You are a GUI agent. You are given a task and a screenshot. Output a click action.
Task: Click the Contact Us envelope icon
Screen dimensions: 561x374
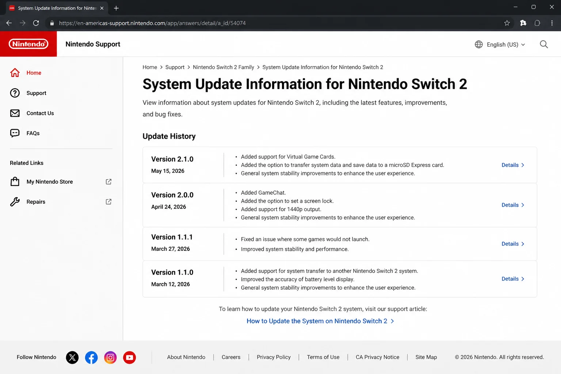coord(15,113)
